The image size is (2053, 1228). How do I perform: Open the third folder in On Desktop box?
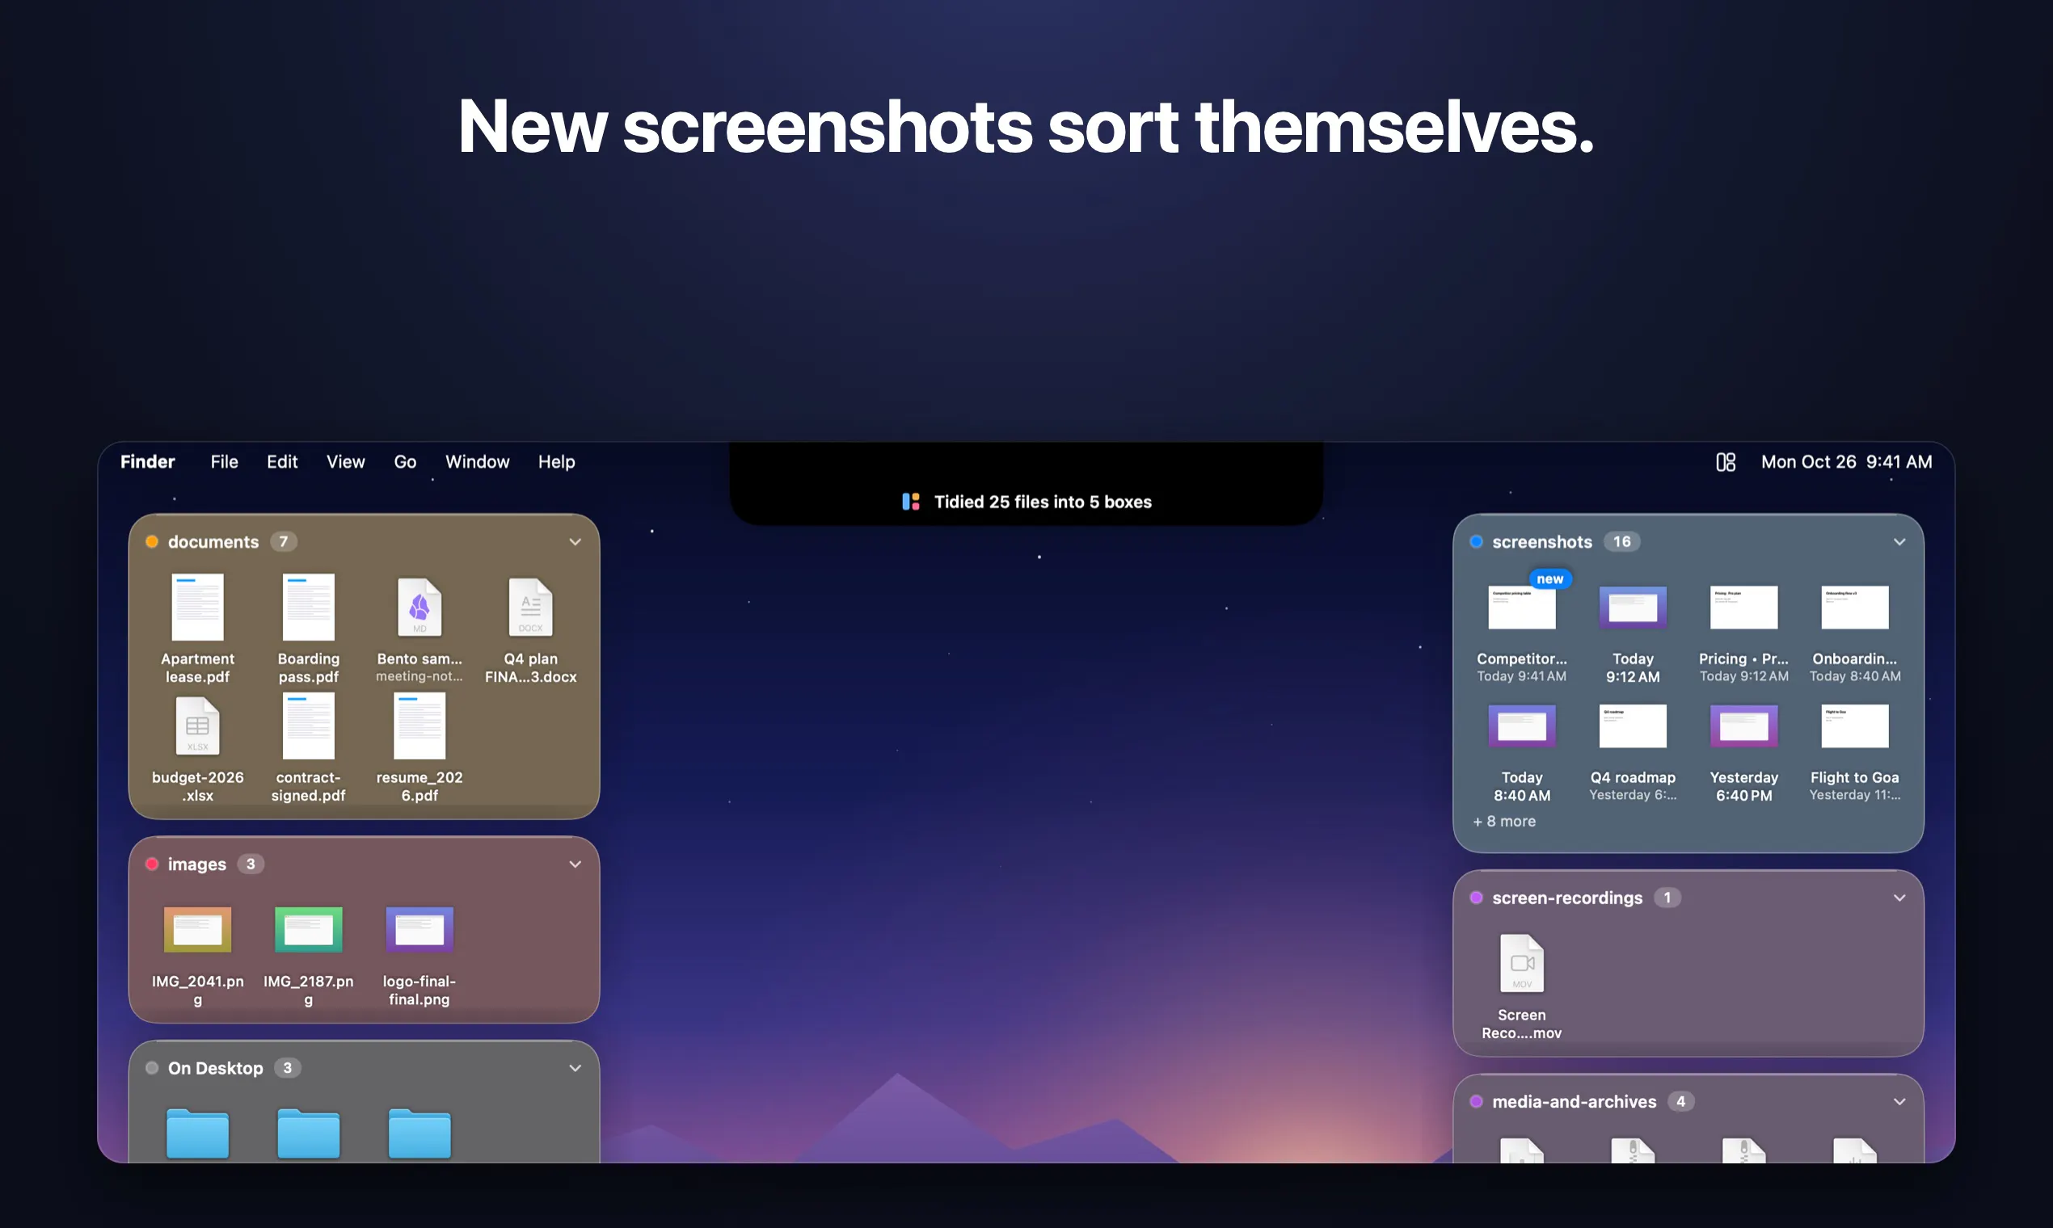[x=419, y=1132]
